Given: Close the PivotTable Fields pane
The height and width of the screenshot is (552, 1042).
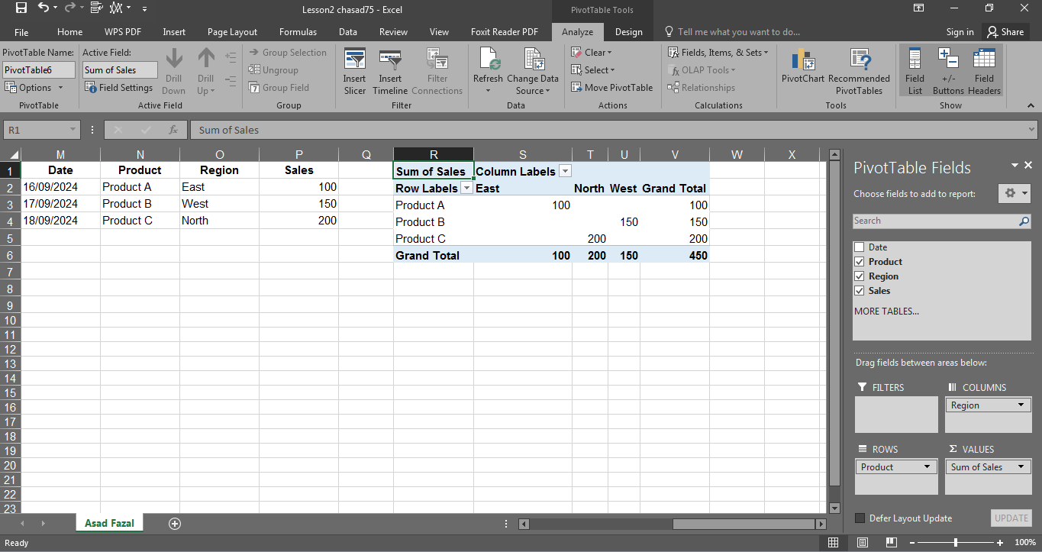Looking at the screenshot, I should click(x=1028, y=165).
